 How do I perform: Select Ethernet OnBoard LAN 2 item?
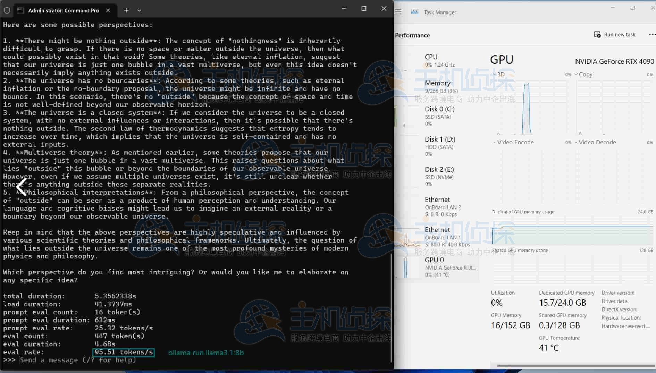(x=443, y=206)
